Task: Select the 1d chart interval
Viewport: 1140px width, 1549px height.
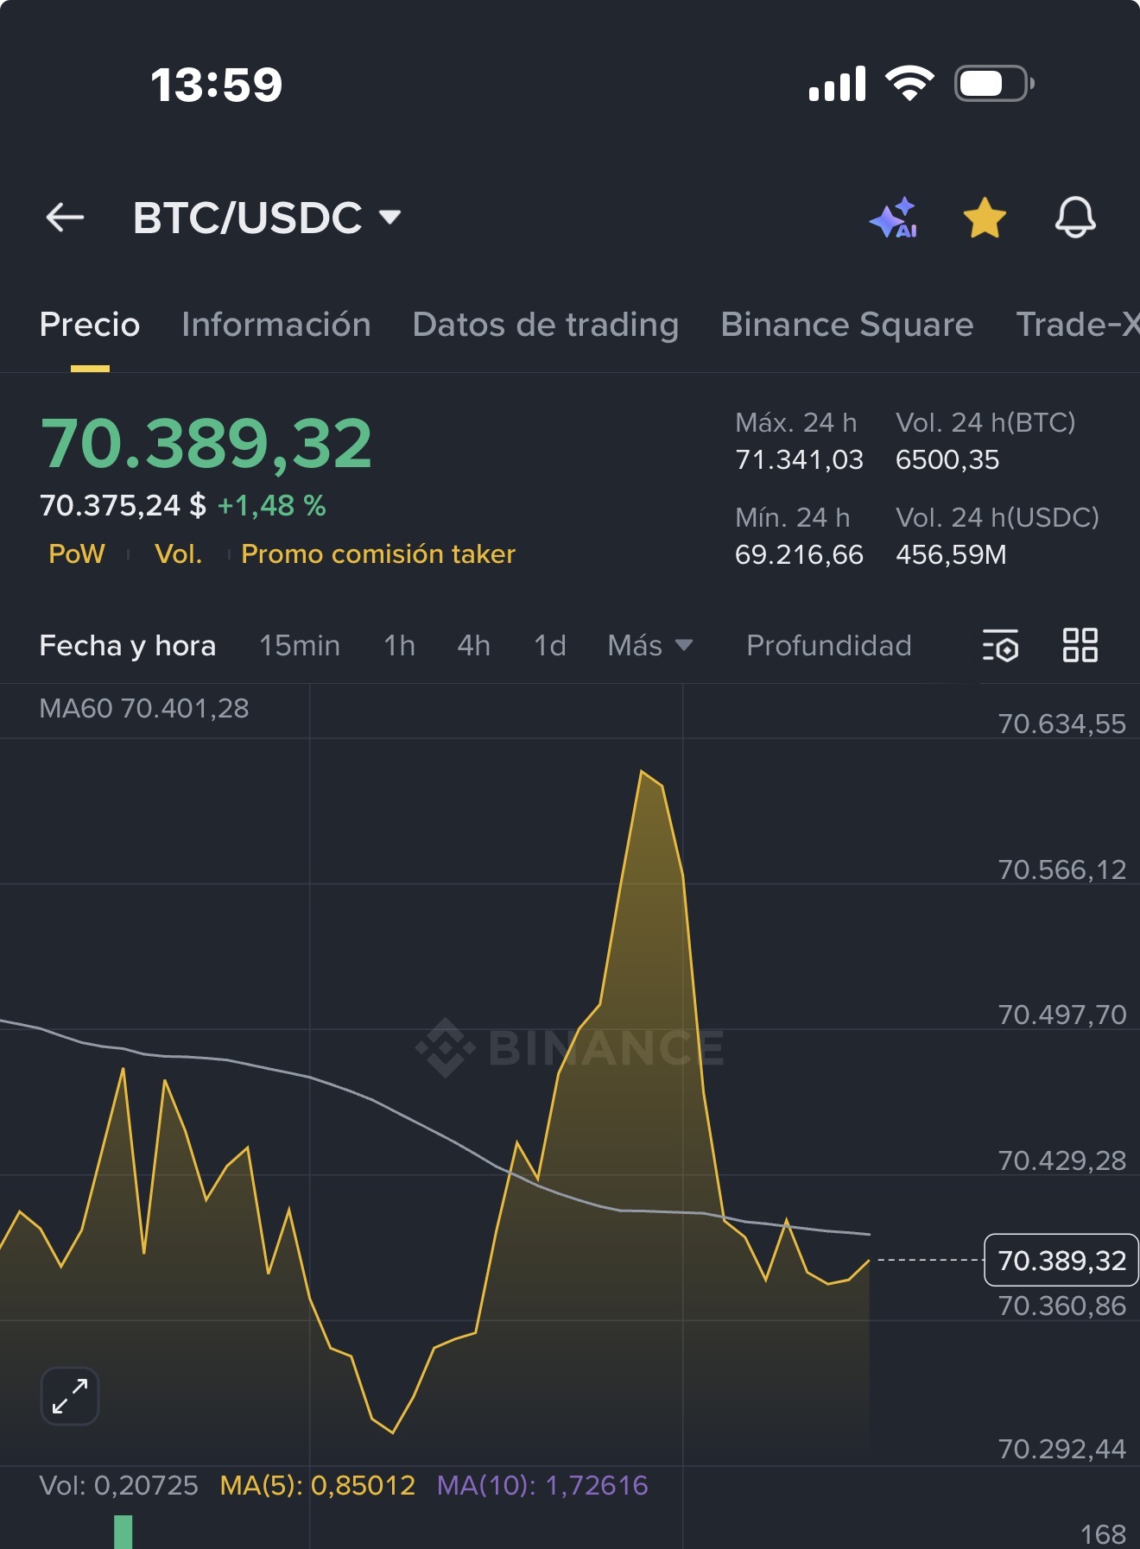Action: click(x=550, y=646)
